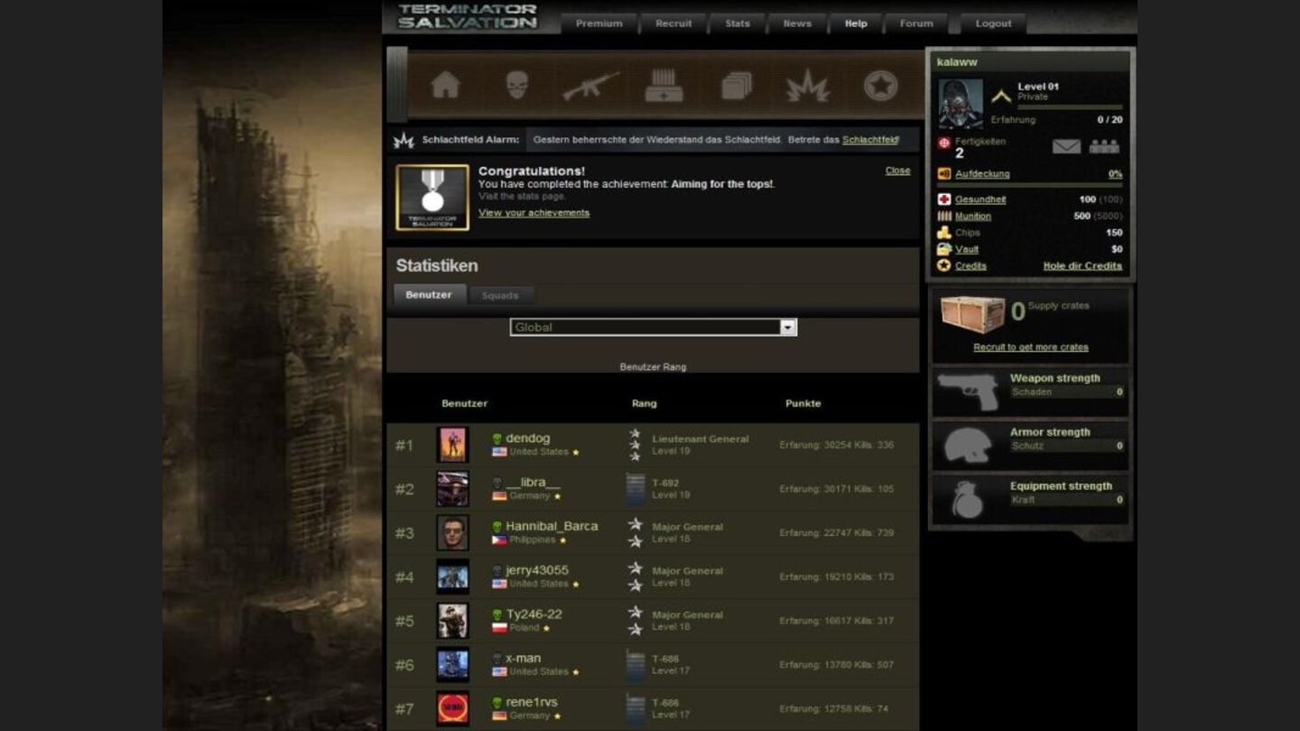Click the Terminator Salvation logo
The image size is (1300, 731).
(468, 16)
